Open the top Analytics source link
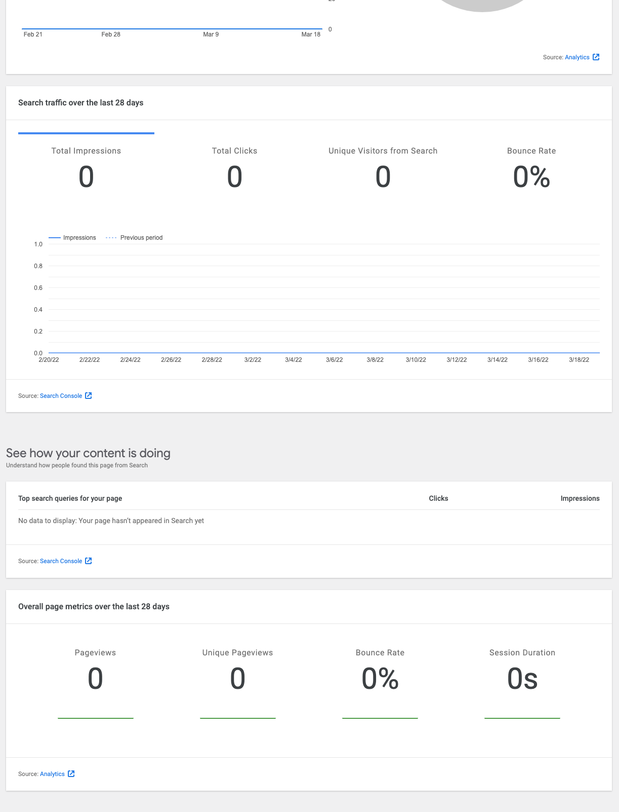Screen dimensions: 619x812 577,57
